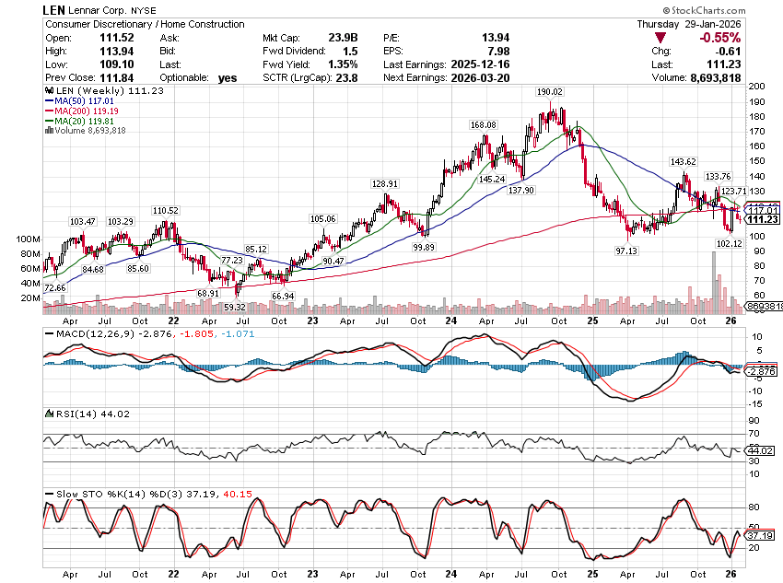
Task: Click the 190.02 peak price label
Action: 550,92
